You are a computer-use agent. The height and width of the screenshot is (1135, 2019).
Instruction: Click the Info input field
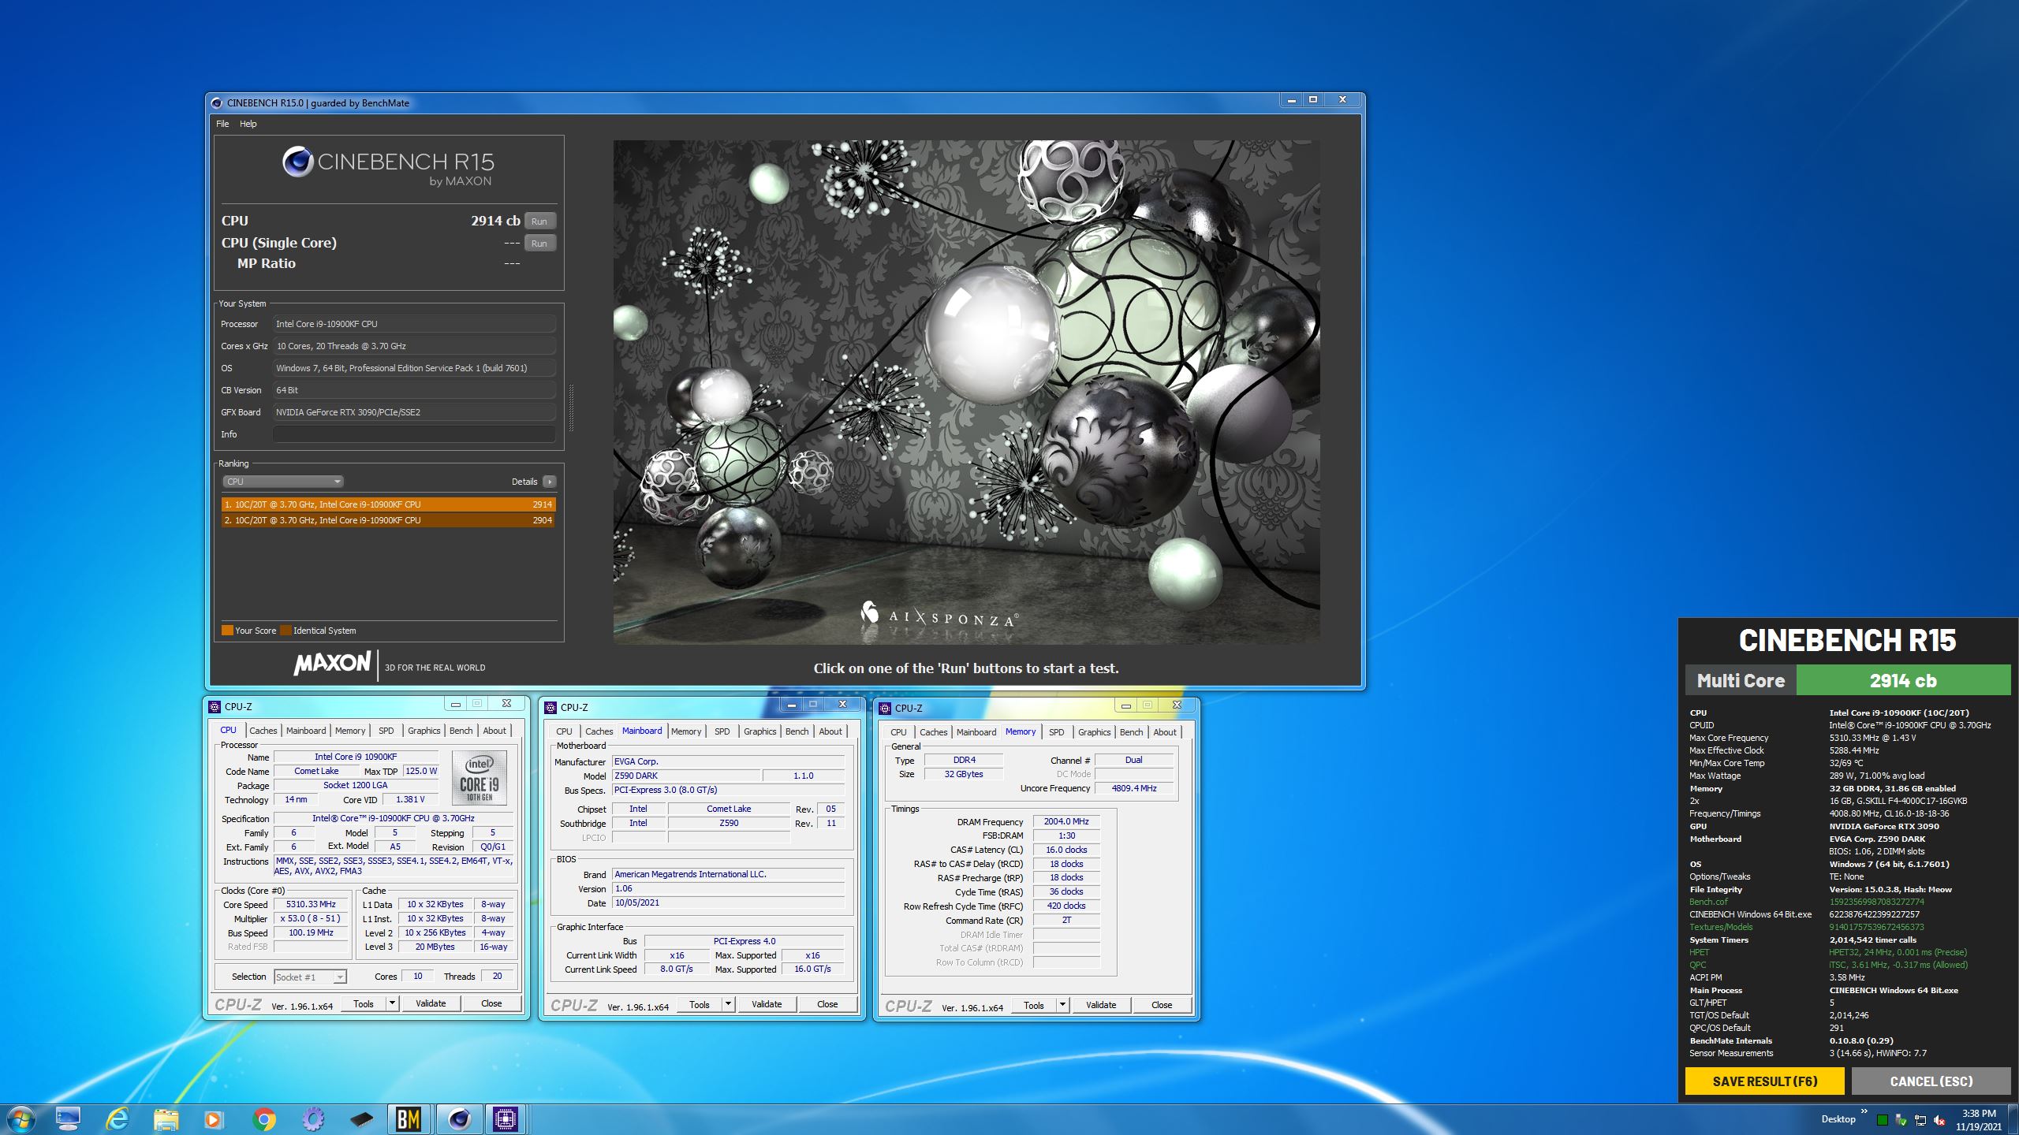413,434
